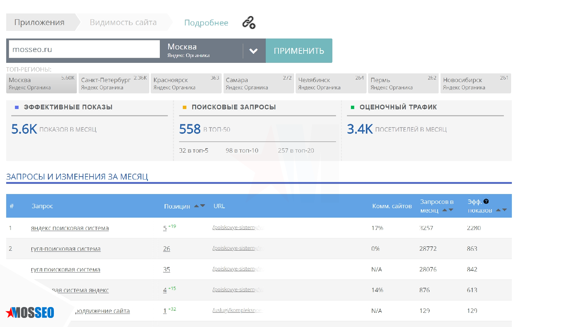Open the Видимость сайта tab

[x=123, y=23]
